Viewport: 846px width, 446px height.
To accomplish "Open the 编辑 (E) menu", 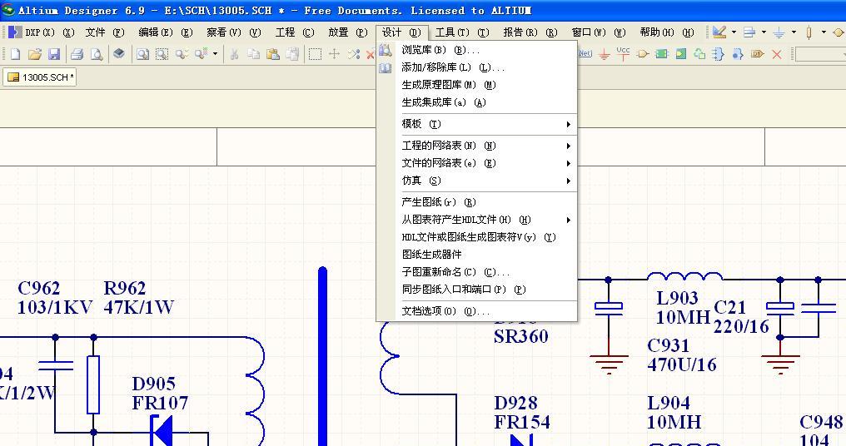I will coord(166,32).
